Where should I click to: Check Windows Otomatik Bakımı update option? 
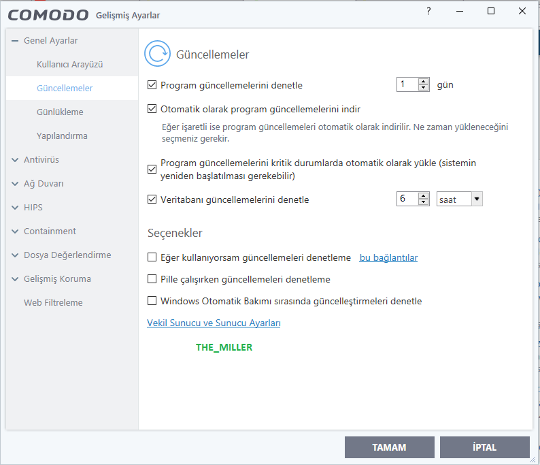[x=152, y=300]
